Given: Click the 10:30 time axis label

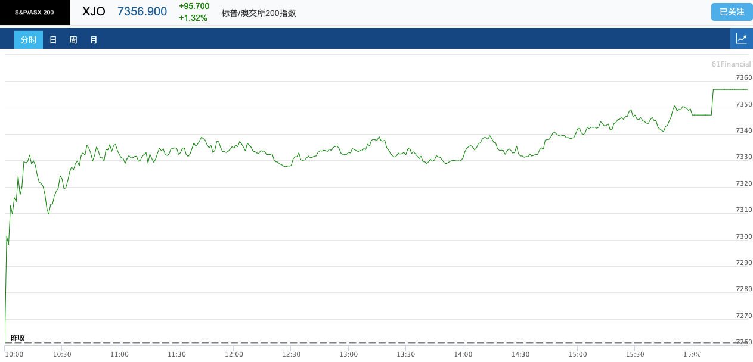Looking at the screenshot, I should pyautogui.click(x=62, y=354).
